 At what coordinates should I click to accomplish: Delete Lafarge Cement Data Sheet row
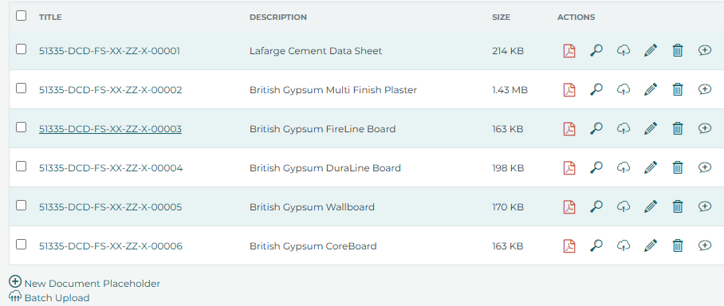tap(678, 50)
